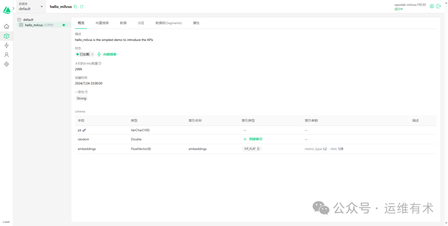Click green loaded status dot beside hello_milvus
448x226 pixels.
(64, 25)
